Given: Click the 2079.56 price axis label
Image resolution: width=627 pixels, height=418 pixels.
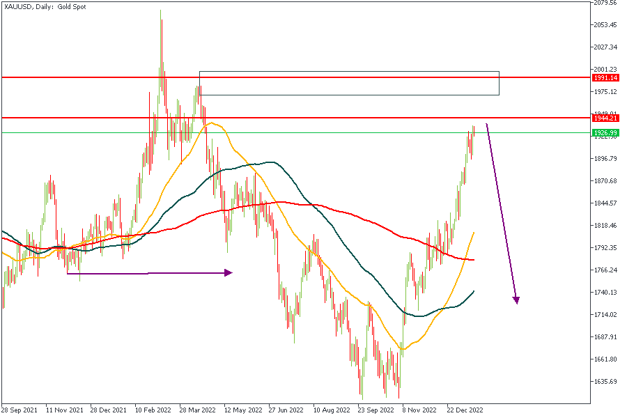Looking at the screenshot, I should pos(605,3).
